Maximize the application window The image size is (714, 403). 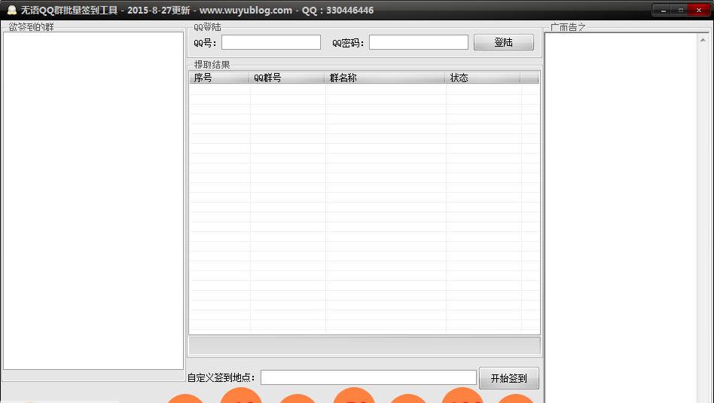(x=680, y=10)
